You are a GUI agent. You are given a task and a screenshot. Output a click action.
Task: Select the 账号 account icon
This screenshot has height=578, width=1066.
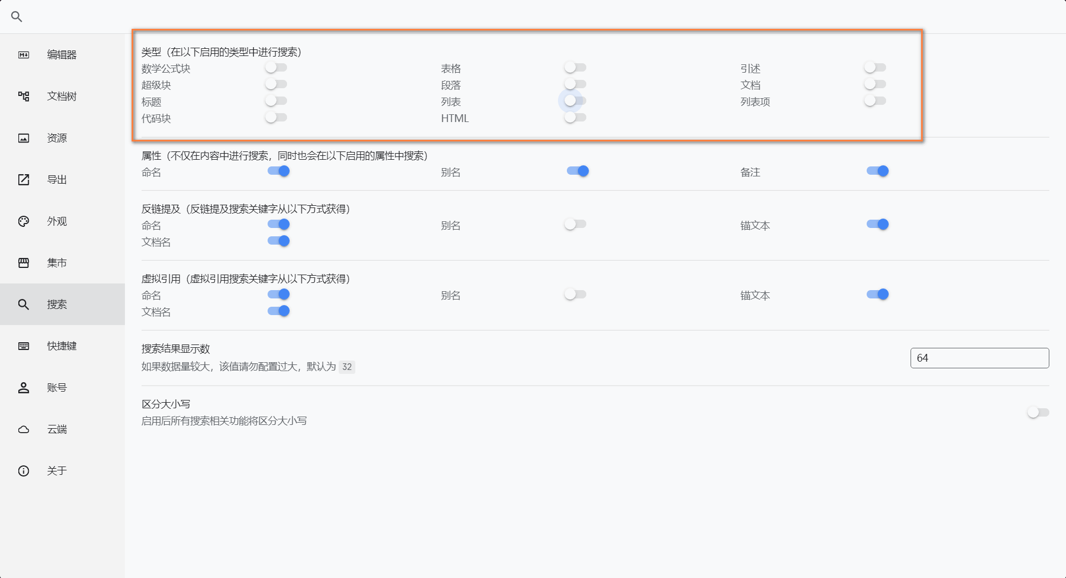23,387
